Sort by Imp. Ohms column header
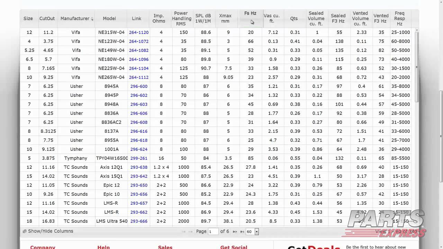Screen dimensions: 443x249 [159, 18]
